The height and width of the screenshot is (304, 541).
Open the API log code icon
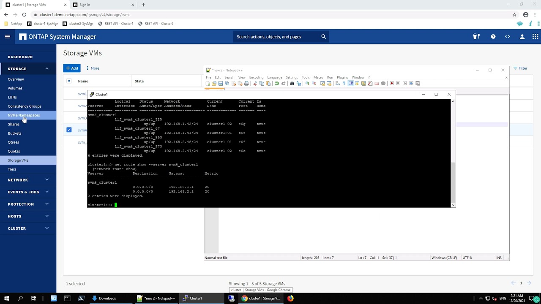pyautogui.click(x=508, y=37)
